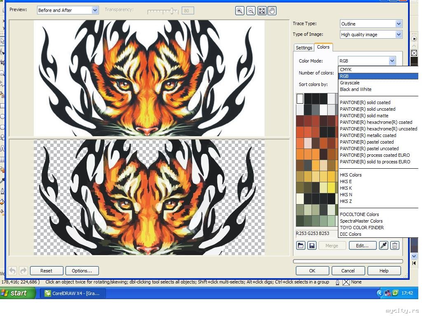Image resolution: width=422 pixels, height=316 pixels.
Task: Click the Windows start button
Action: point(18,293)
